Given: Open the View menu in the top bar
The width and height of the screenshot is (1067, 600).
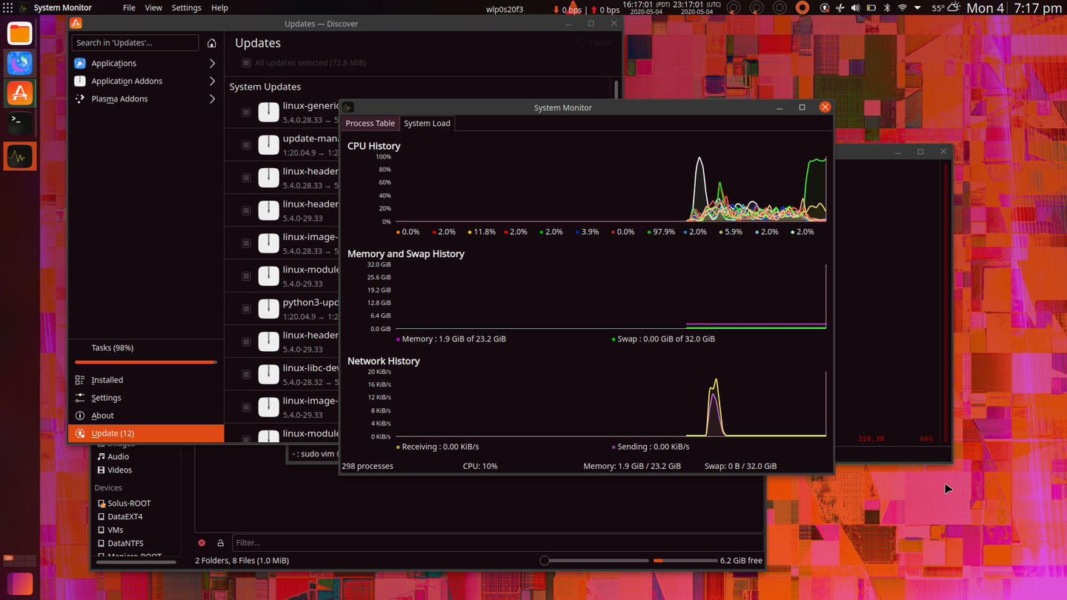Looking at the screenshot, I should point(153,8).
